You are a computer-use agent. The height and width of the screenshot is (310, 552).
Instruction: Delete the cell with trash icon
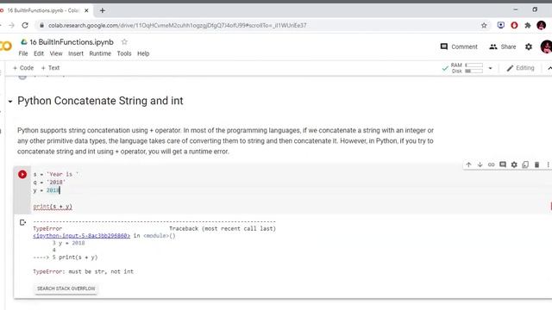pos(536,164)
